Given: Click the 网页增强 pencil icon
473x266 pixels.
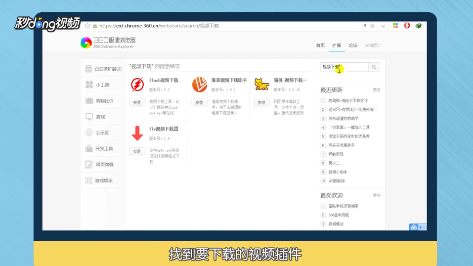Looking at the screenshot, I should pyautogui.click(x=89, y=164).
